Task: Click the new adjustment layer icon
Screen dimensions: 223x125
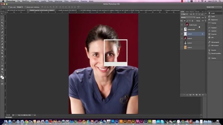Action: coord(193,95)
